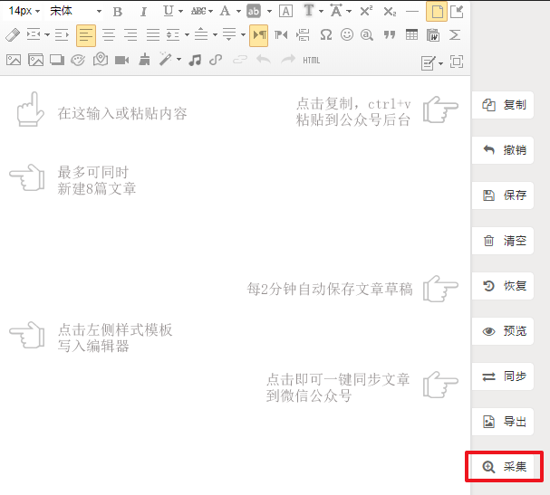Insert multiple images
The width and height of the screenshot is (550, 495).
coord(35,61)
